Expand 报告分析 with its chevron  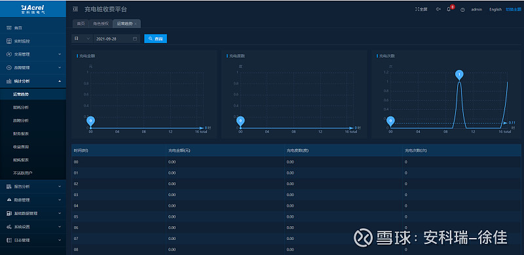(60, 186)
